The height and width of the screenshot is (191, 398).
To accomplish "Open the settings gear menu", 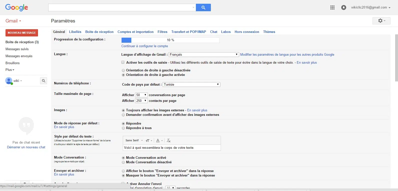I will [381, 21].
